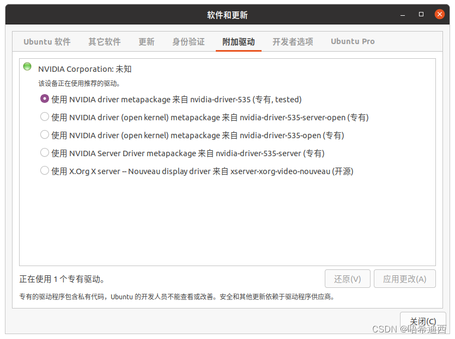The width and height of the screenshot is (455, 339).
Task: Maximize the 软件和更新 window
Action: click(421, 14)
